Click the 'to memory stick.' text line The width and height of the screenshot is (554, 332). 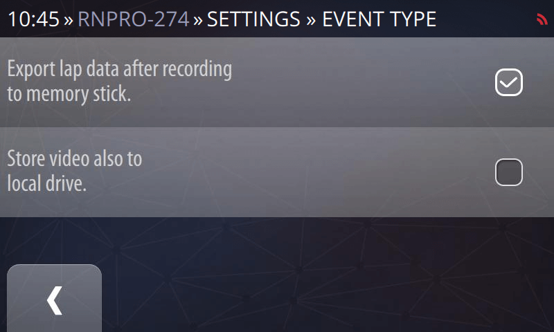tap(69, 95)
